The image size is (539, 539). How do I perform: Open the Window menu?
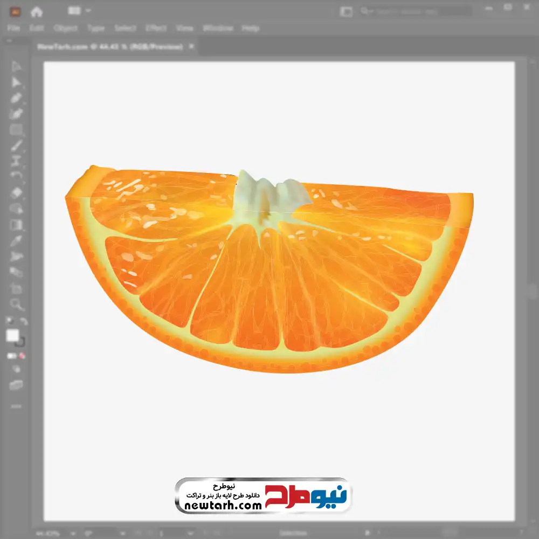[x=217, y=28]
